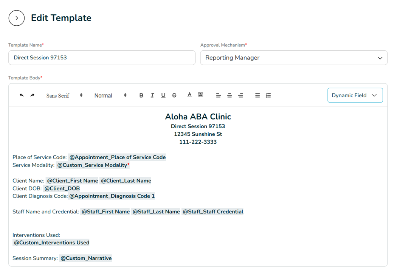Align text to the right

[x=240, y=95]
